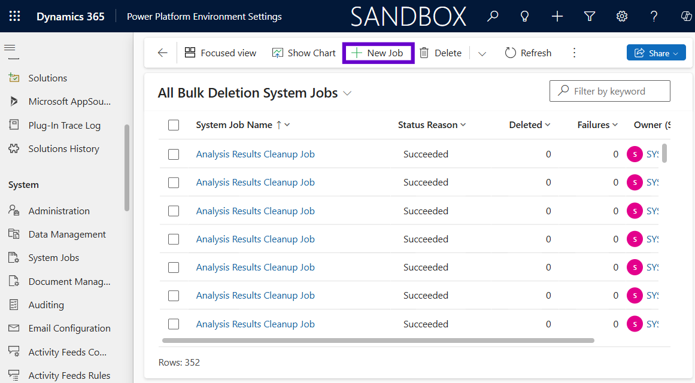Open the Deleted column dropdown
This screenshot has width=695, height=383.
pos(547,125)
